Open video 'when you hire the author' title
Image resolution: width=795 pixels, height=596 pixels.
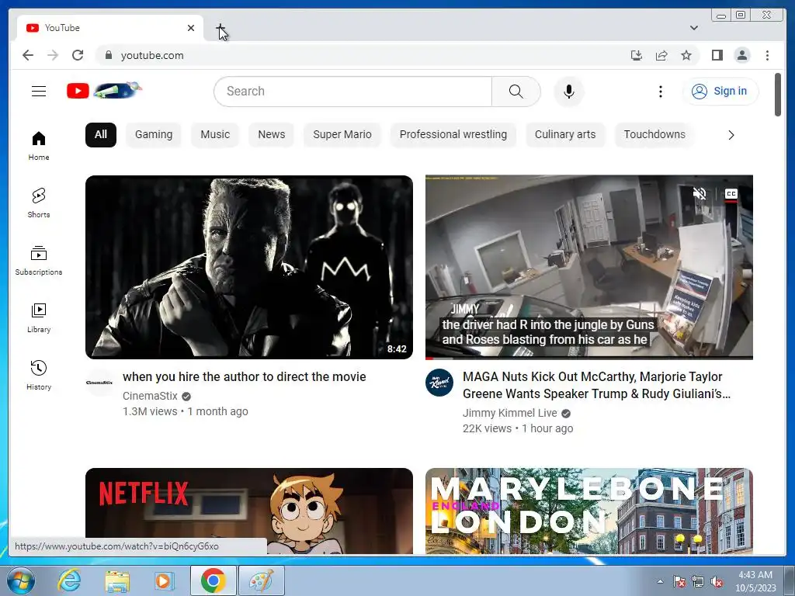(x=245, y=376)
